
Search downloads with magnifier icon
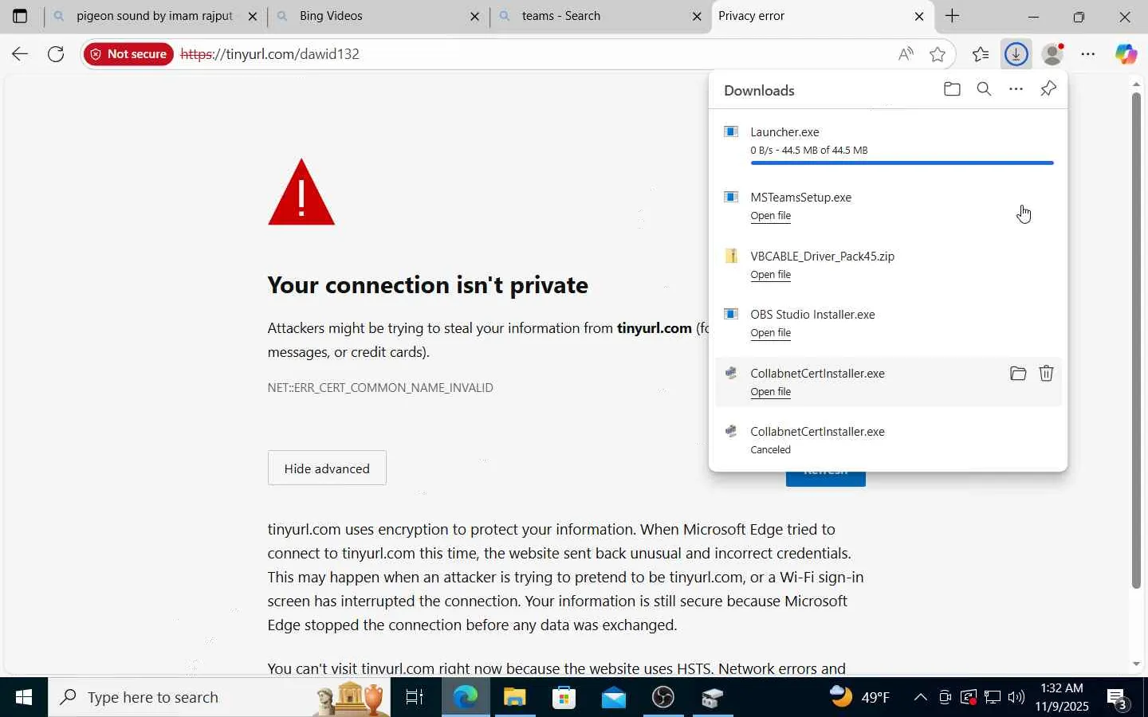pos(984,89)
